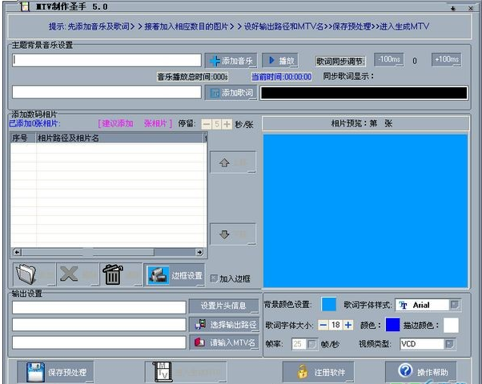Click the photo list scrollbar right arrow
Screen dimensions: 482x384
coord(199,252)
